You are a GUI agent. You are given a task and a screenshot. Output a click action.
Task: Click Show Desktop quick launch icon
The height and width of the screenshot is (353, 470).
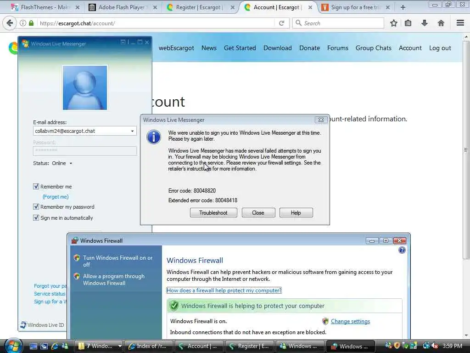pyautogui.click(x=33, y=346)
